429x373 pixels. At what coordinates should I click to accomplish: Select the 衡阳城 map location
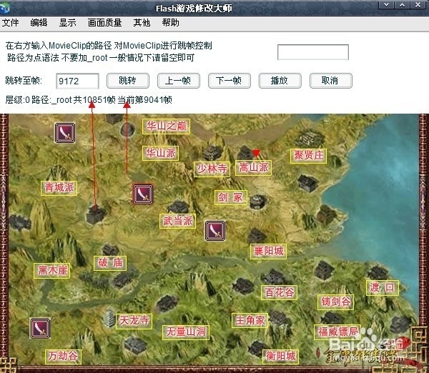click(281, 357)
